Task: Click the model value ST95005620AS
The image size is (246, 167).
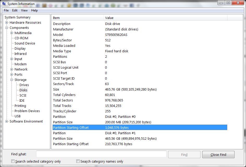Action: [116, 35]
